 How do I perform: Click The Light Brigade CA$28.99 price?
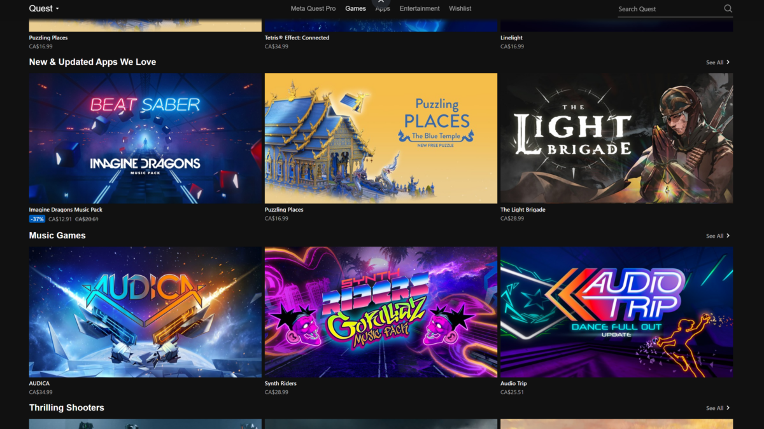coord(512,219)
